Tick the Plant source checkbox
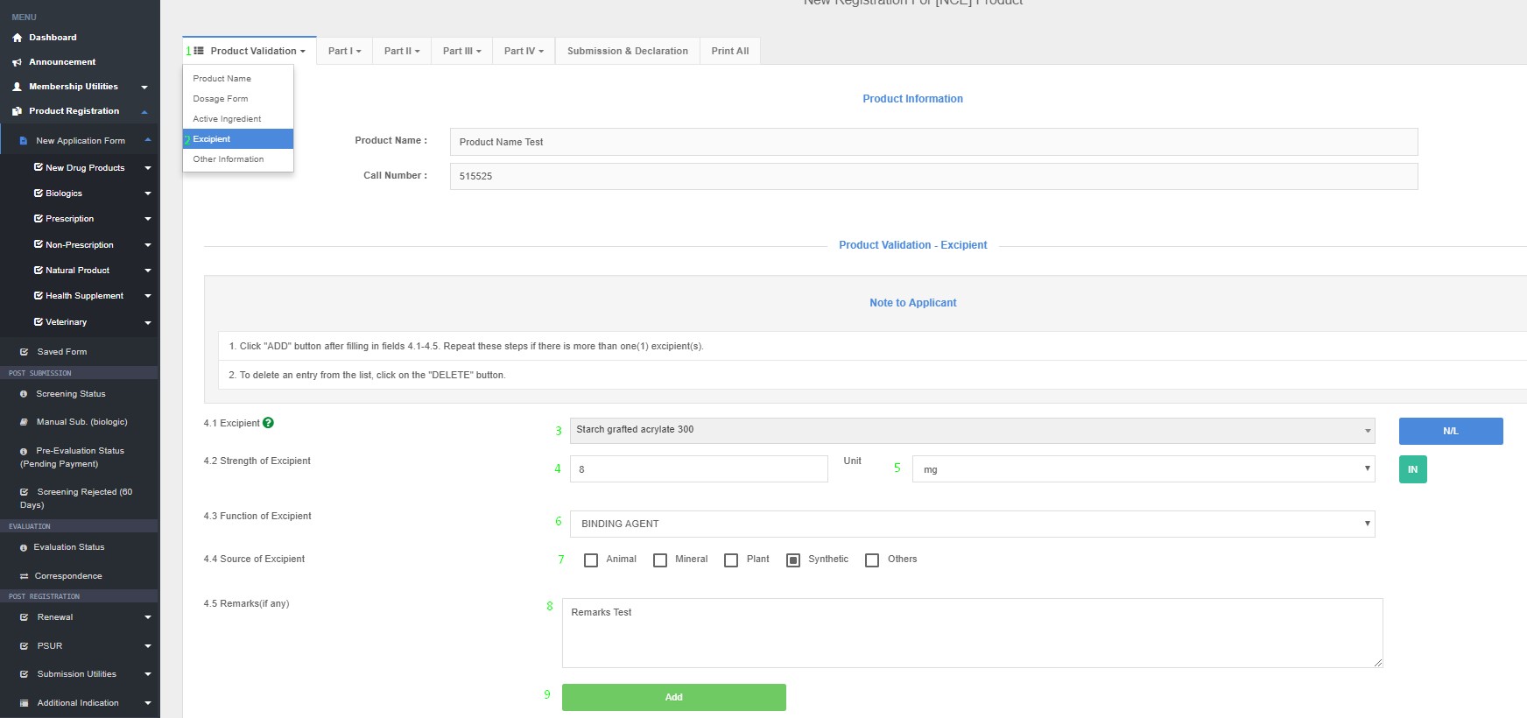Image resolution: width=1527 pixels, height=718 pixels. (731, 560)
